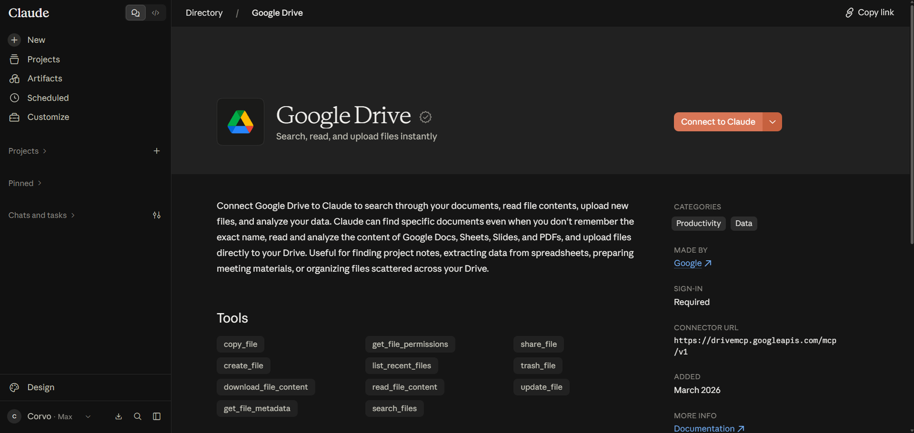The width and height of the screenshot is (914, 433).
Task: Click the connector URL text
Action: 755,346
